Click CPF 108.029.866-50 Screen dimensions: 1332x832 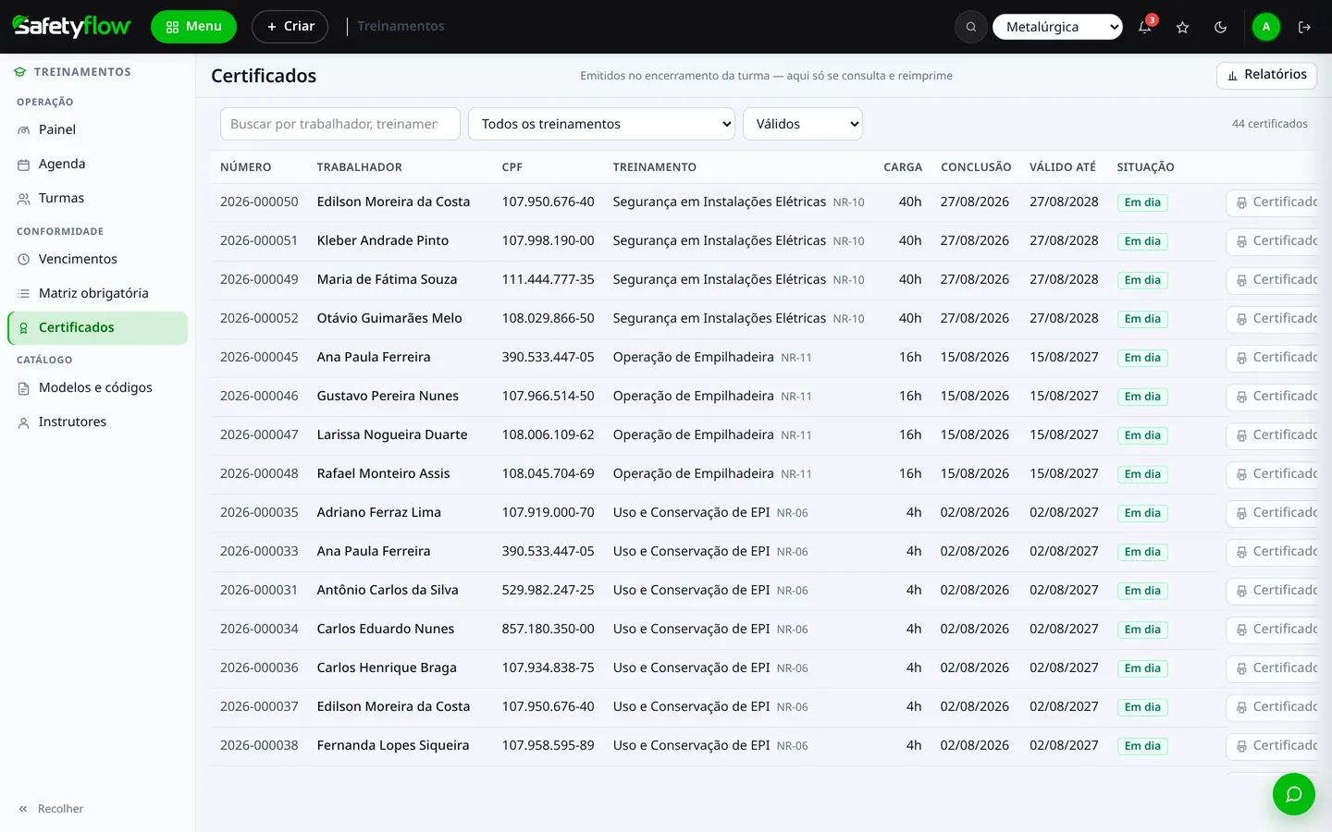coord(549,318)
